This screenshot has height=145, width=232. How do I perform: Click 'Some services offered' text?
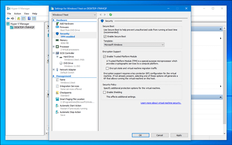[71, 89]
